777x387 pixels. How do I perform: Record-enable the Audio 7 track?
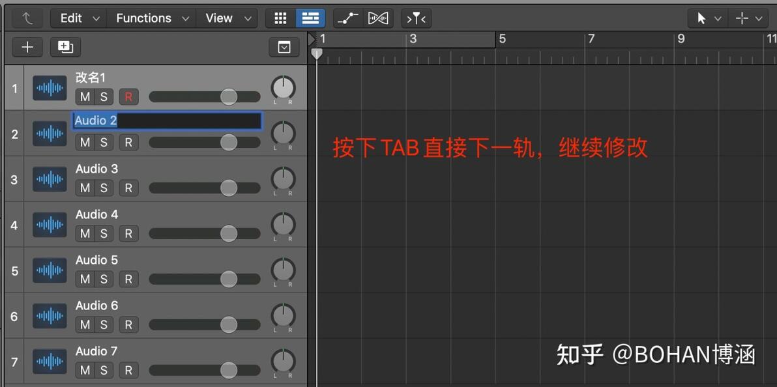click(x=129, y=370)
